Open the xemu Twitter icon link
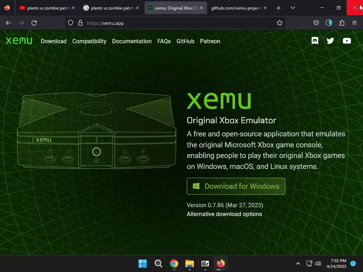Viewport: 363px width, 272px height. point(330,41)
